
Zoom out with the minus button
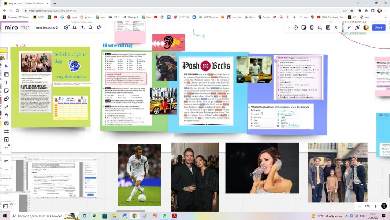coord(359,206)
